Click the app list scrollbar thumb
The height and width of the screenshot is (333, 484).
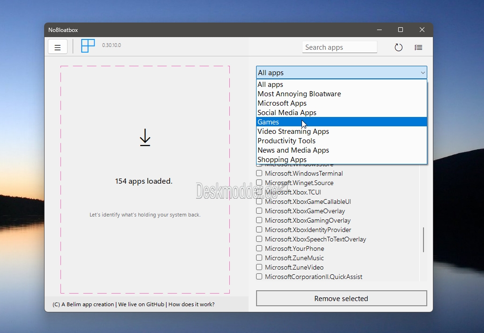click(423, 240)
